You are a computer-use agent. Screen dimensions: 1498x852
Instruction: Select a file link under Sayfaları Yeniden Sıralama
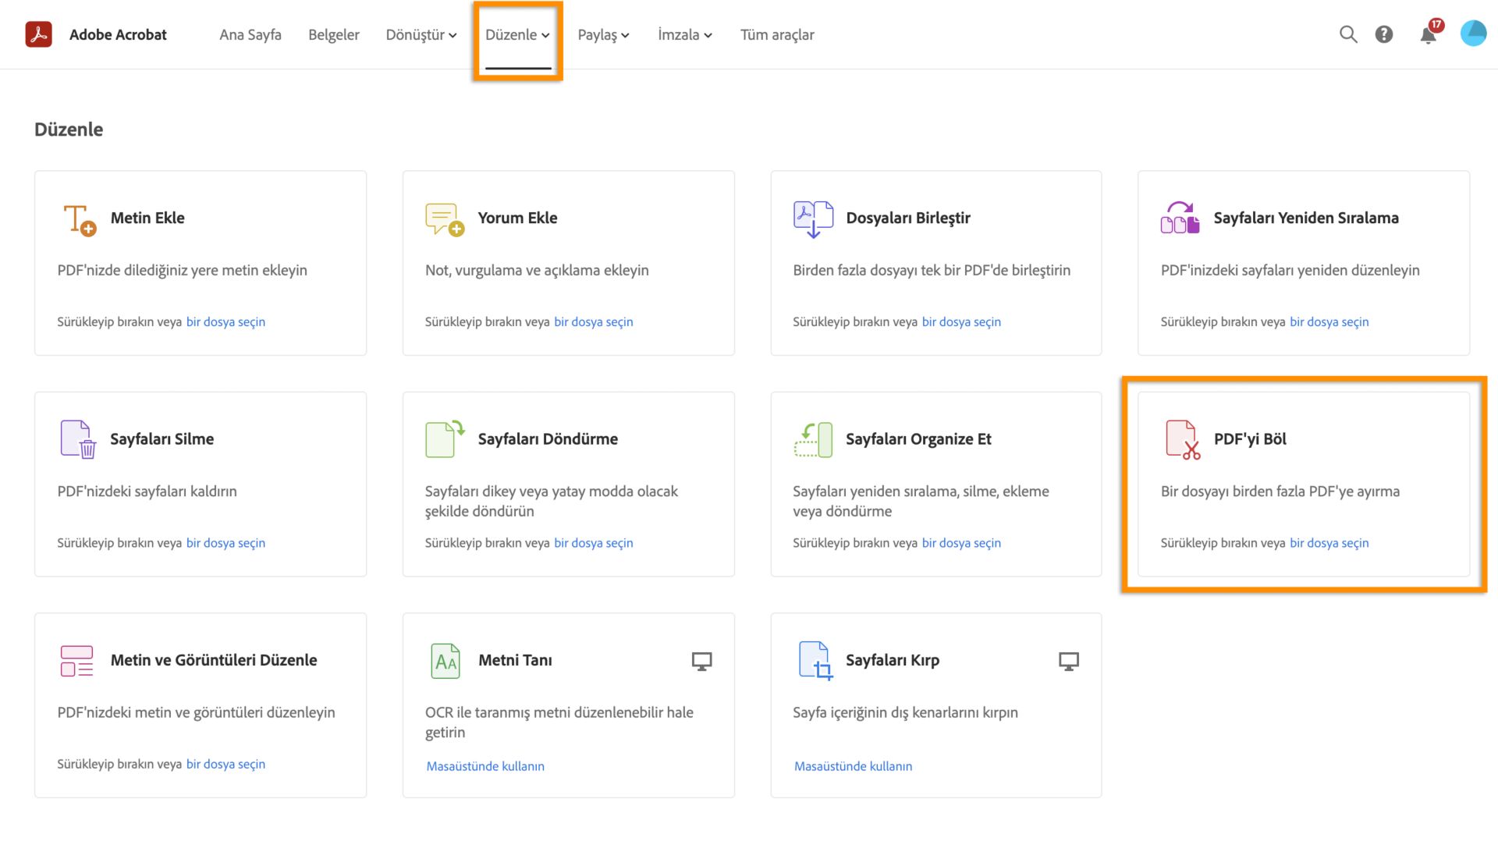tap(1329, 321)
